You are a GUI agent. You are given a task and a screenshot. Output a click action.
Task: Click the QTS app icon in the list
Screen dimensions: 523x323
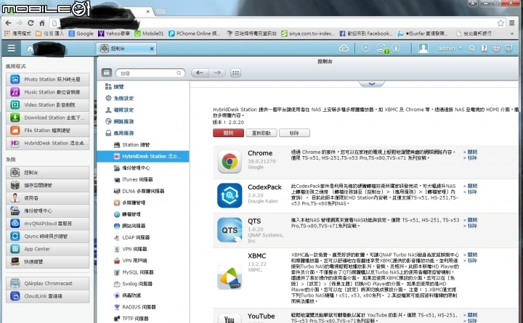click(230, 230)
